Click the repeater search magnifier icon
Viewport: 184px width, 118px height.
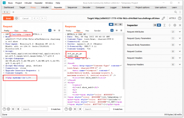(x=176, y=12)
